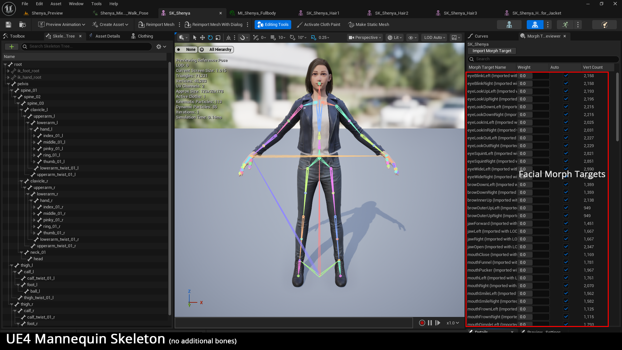Select the translate (move) tool

[202, 38]
